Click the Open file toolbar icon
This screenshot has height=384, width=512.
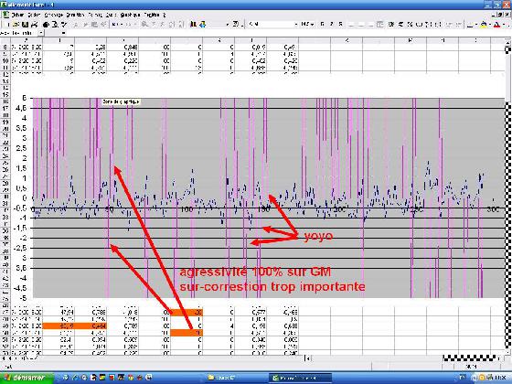click(16, 24)
